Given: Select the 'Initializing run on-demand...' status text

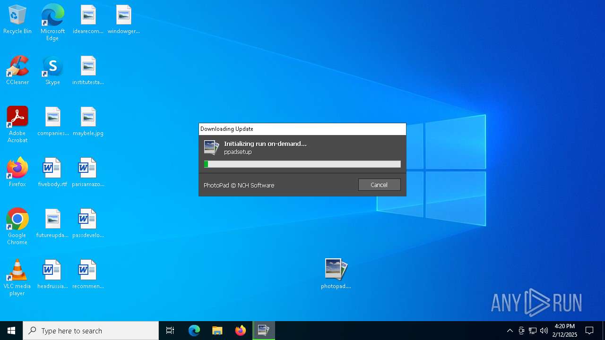Looking at the screenshot, I should pos(265,144).
